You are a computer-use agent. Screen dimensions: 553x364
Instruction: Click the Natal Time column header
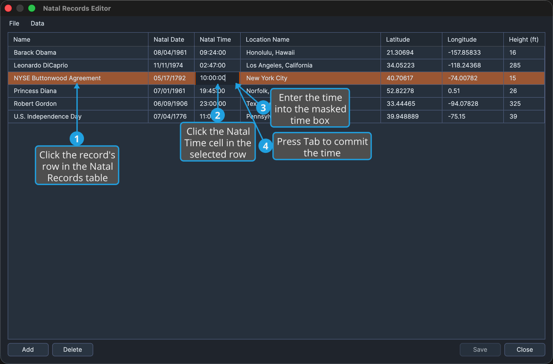tap(217, 39)
